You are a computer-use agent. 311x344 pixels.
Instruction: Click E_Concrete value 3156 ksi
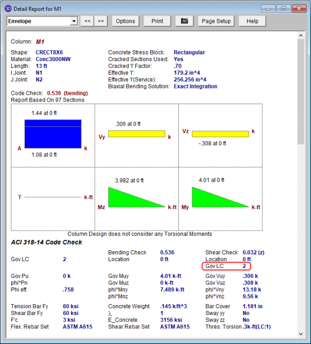171,320
